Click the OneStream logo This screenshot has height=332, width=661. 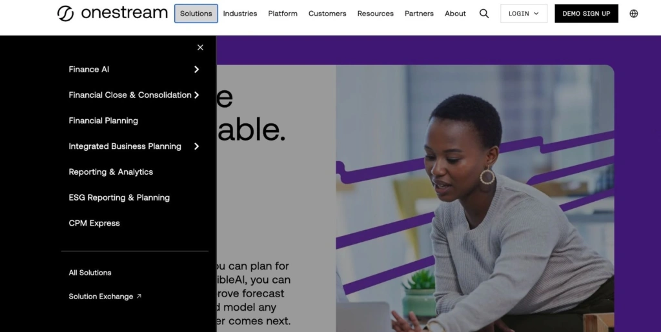pos(112,14)
